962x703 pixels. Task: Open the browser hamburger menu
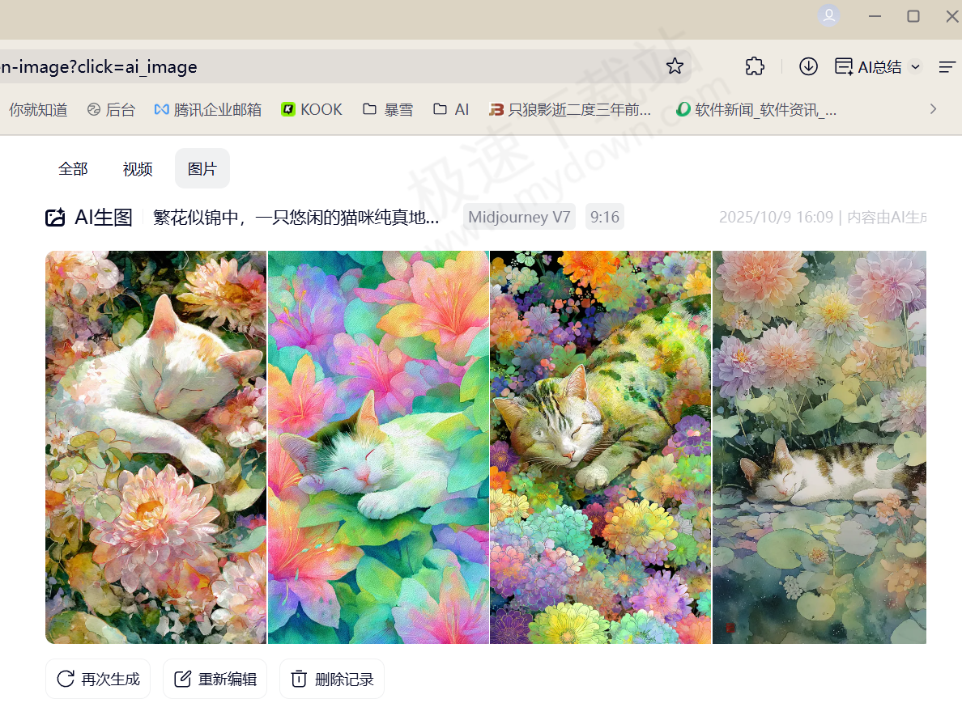pos(947,67)
